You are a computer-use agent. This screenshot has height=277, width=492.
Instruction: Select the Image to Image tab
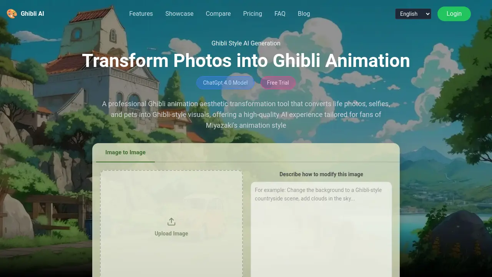pyautogui.click(x=125, y=153)
